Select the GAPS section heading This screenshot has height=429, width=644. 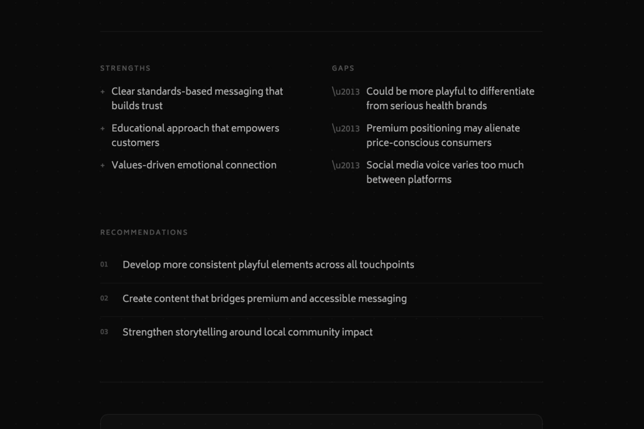click(343, 68)
